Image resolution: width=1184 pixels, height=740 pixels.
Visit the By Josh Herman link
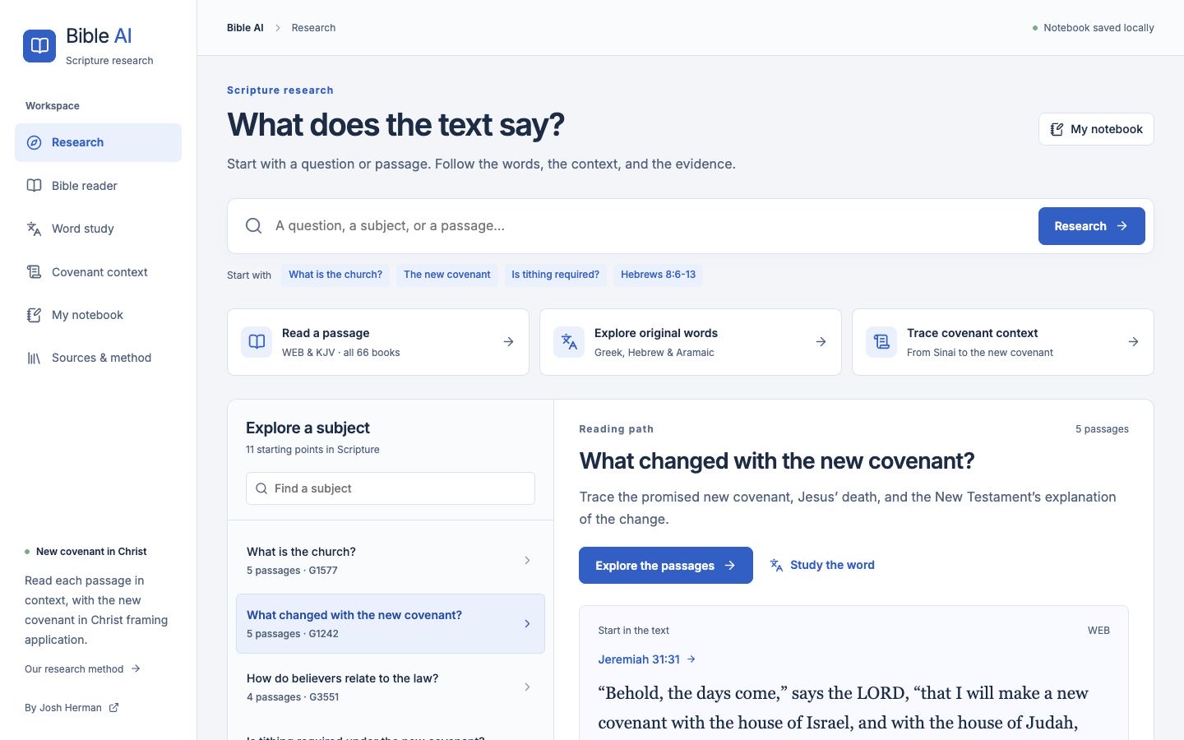(72, 707)
